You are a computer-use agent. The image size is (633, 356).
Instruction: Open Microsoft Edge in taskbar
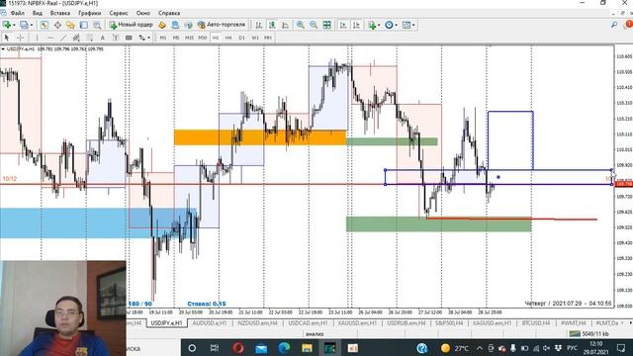284,348
